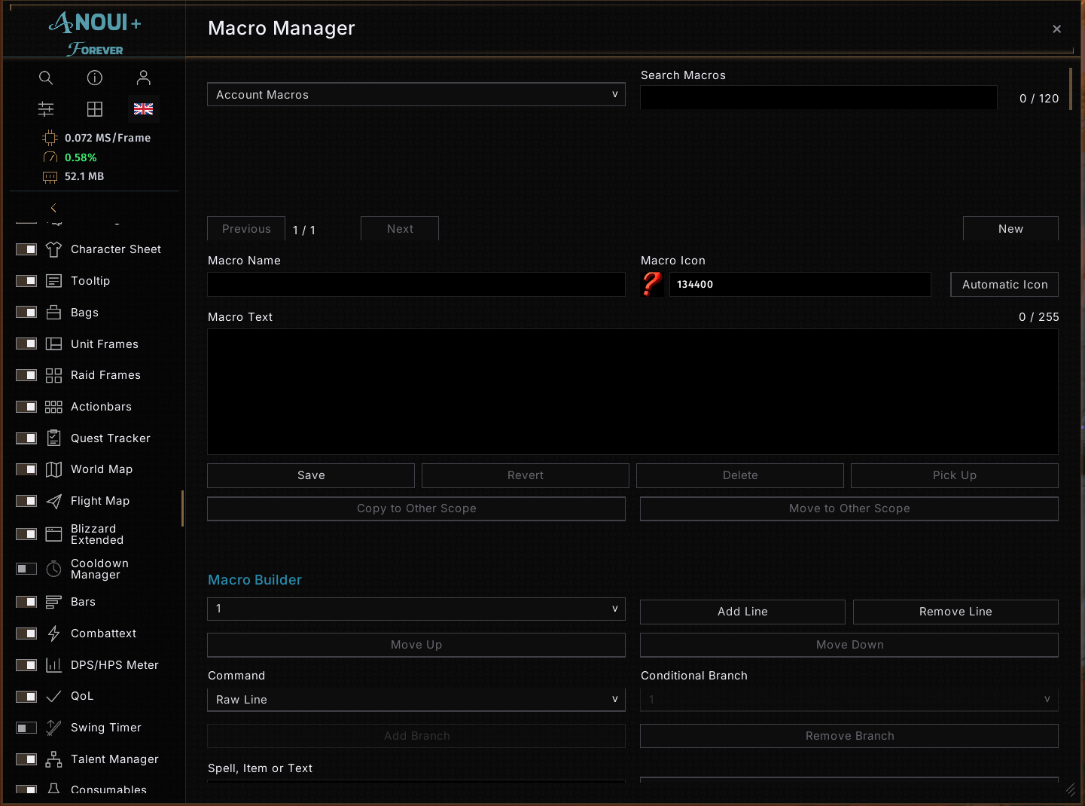Toggle the Combattext module switch

[26, 634]
